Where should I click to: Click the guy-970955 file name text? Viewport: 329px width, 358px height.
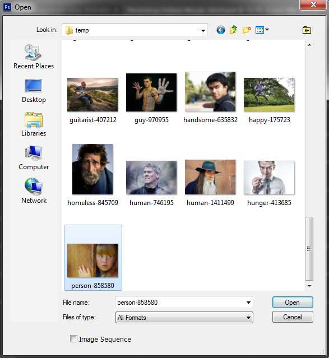(x=151, y=120)
